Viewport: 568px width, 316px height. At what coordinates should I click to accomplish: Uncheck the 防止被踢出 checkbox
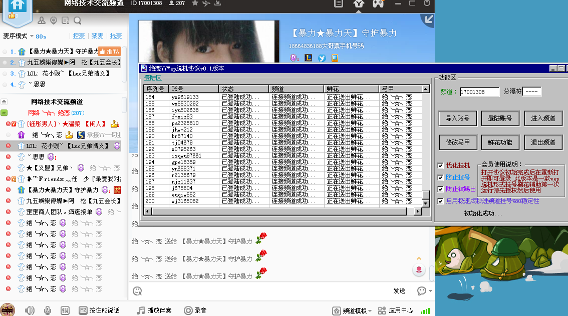click(440, 189)
